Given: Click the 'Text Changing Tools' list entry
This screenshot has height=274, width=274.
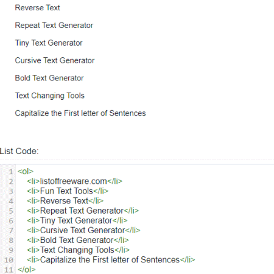Looking at the screenshot, I should (50, 96).
